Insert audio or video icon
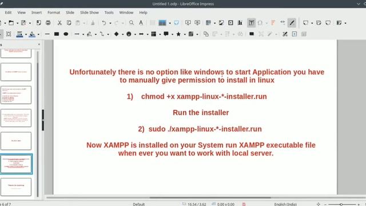 click(230, 23)
